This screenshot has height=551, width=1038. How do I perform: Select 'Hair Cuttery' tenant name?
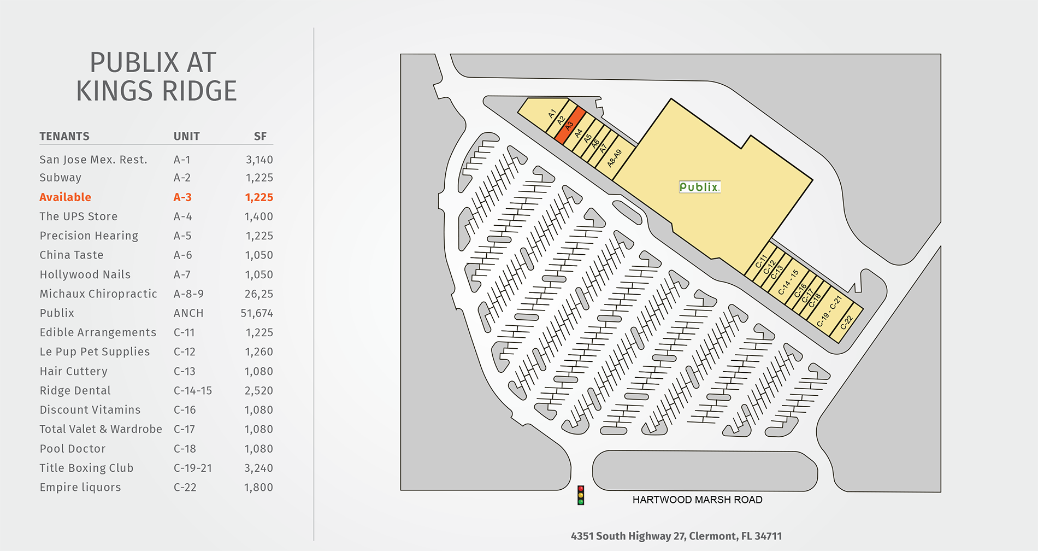pos(74,371)
